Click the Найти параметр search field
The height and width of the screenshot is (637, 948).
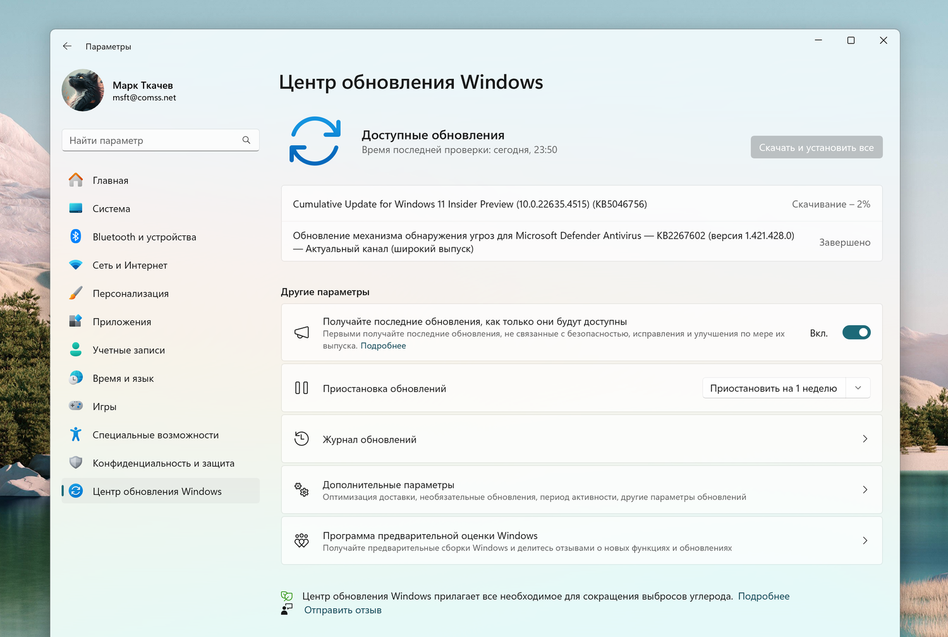[152, 140]
